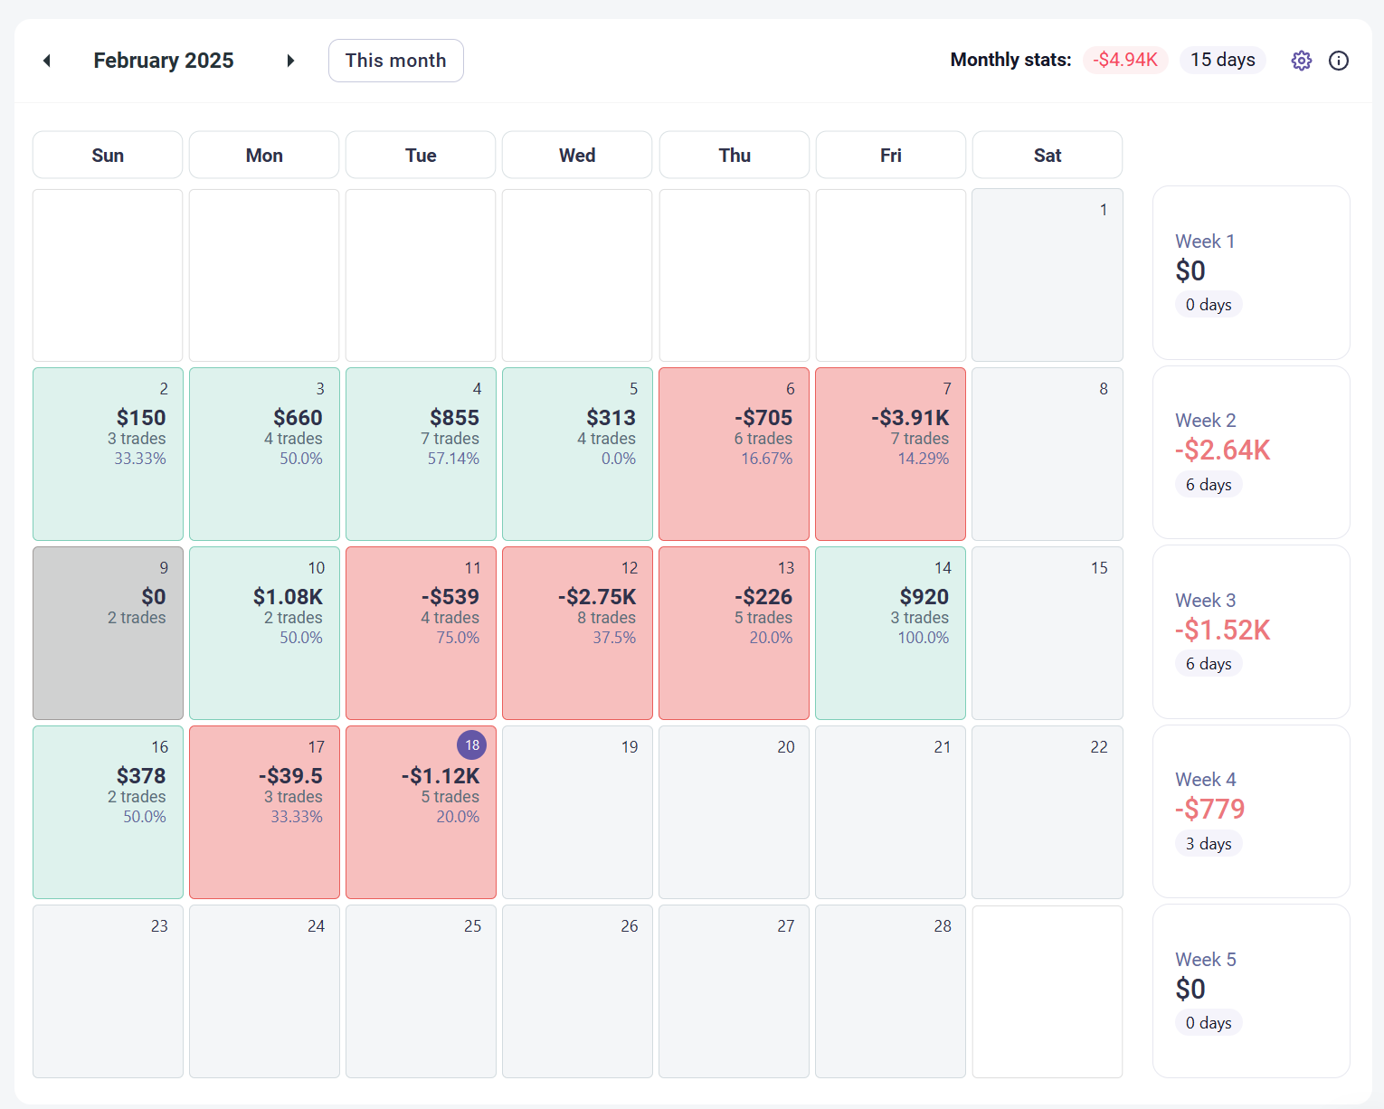Advance to March using right arrow

[x=290, y=60]
